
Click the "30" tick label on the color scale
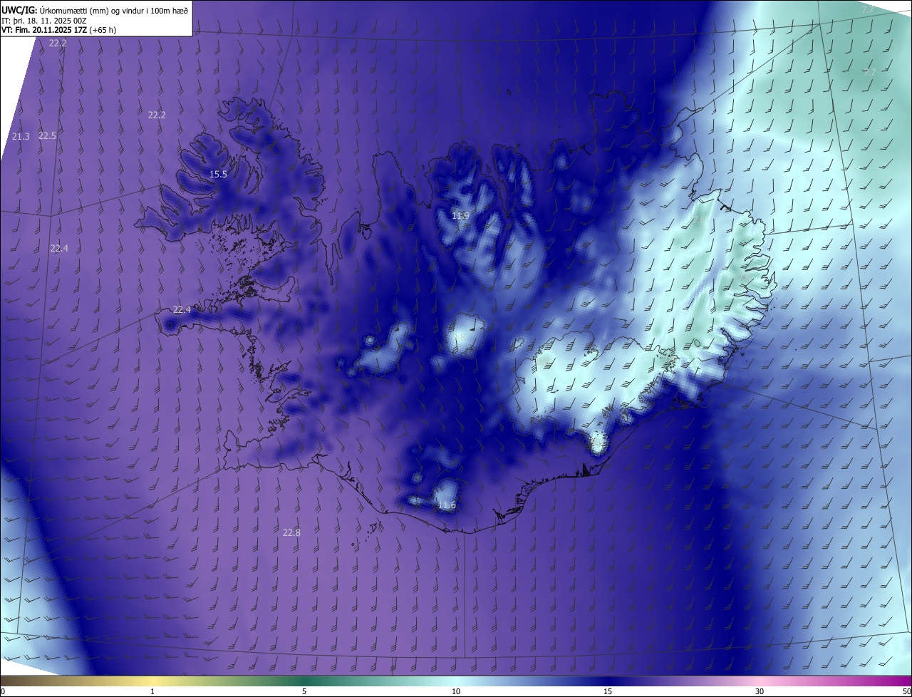[760, 691]
